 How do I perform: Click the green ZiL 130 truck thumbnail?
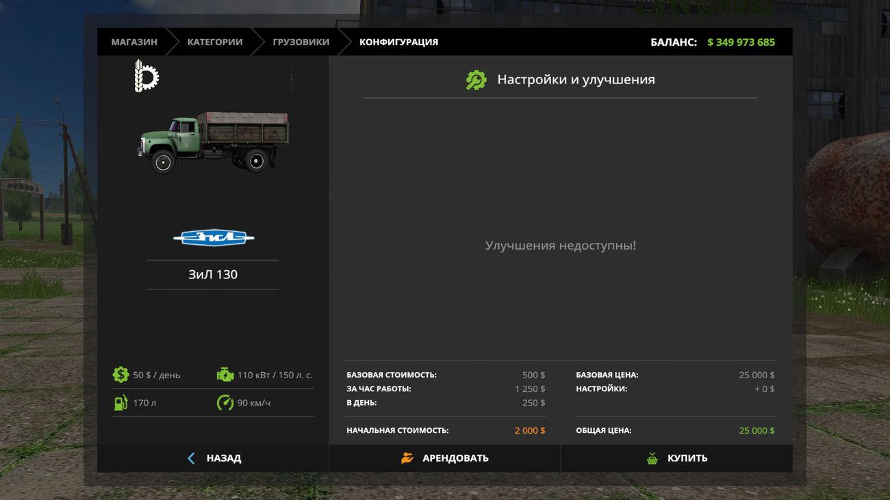tap(213, 142)
